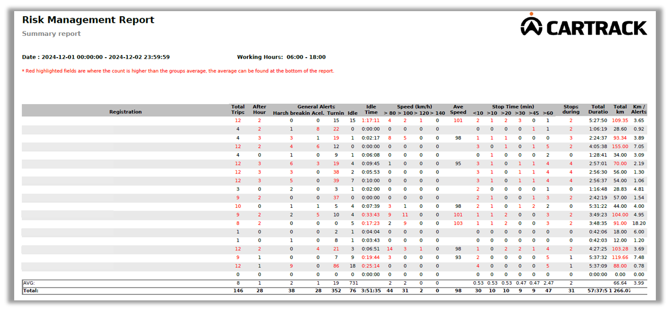Click the total idle time 3:51:35
This screenshot has width=669, height=311.
pyautogui.click(x=371, y=291)
